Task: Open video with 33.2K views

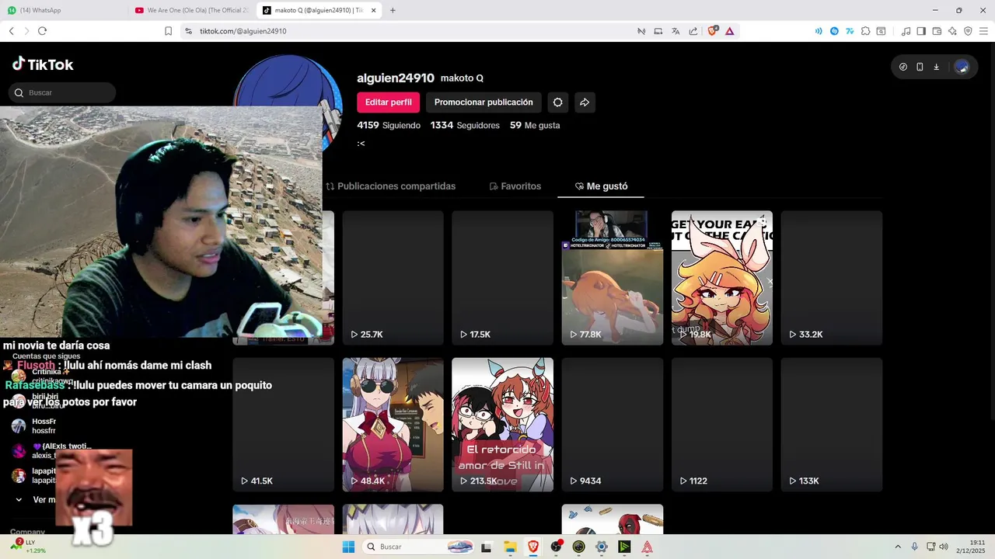Action: coord(832,278)
